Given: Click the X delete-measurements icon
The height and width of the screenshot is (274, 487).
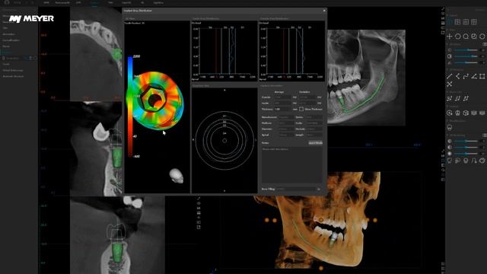Looking at the screenshot, I should pyautogui.click(x=450, y=84).
